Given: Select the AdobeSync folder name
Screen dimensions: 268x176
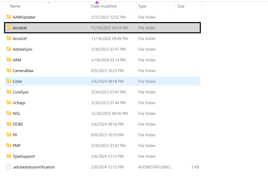Looking at the screenshot, I should [23, 49].
